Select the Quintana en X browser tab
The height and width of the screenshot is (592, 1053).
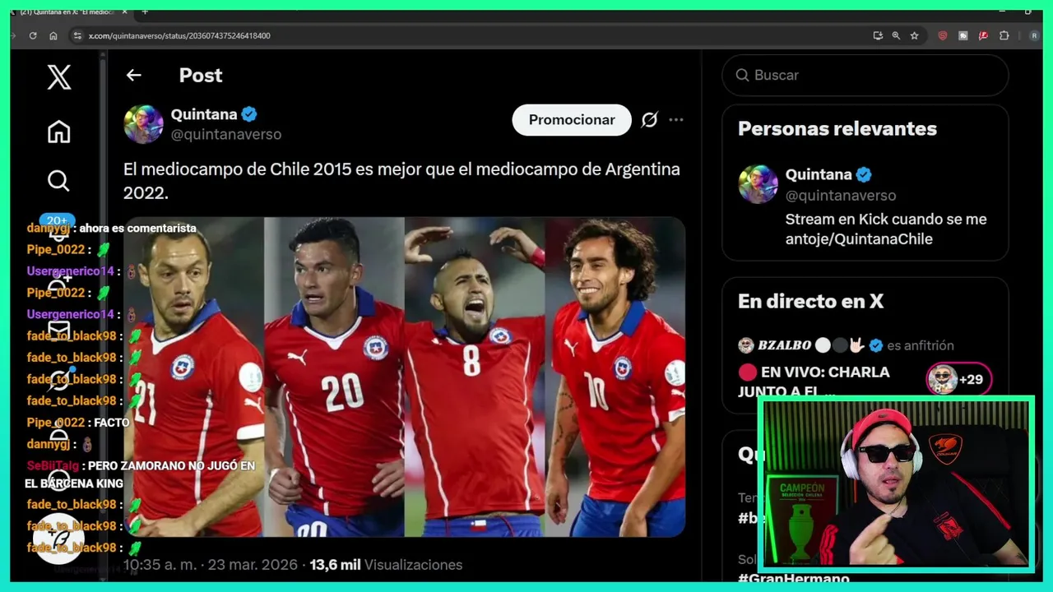click(67, 12)
